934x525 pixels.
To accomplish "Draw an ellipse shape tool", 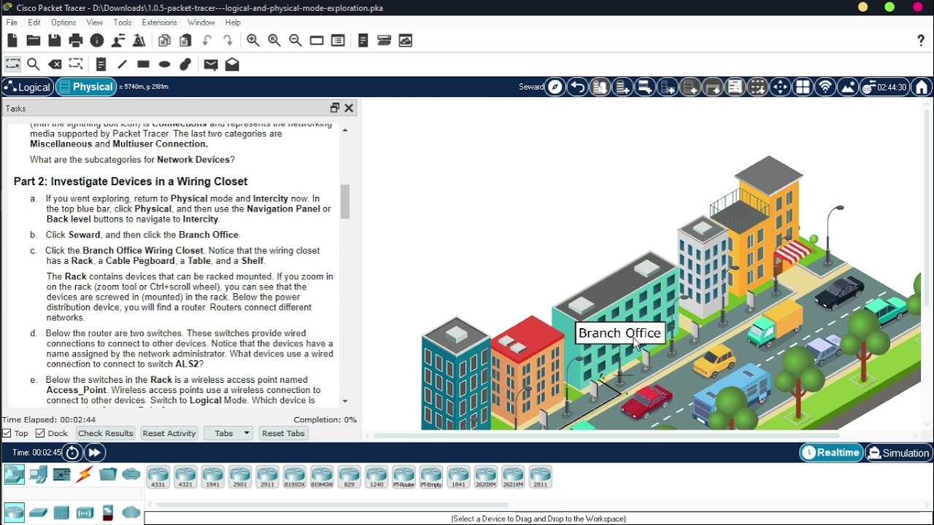I will pyautogui.click(x=164, y=64).
